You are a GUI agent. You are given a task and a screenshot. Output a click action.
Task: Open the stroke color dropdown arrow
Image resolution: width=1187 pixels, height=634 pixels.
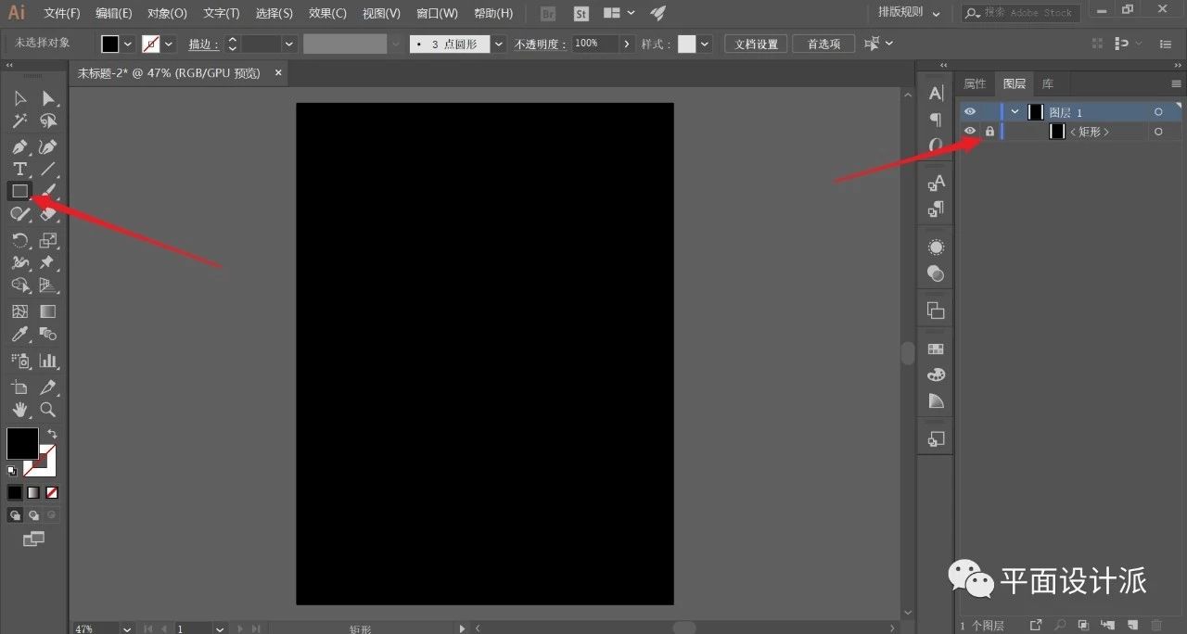(169, 44)
